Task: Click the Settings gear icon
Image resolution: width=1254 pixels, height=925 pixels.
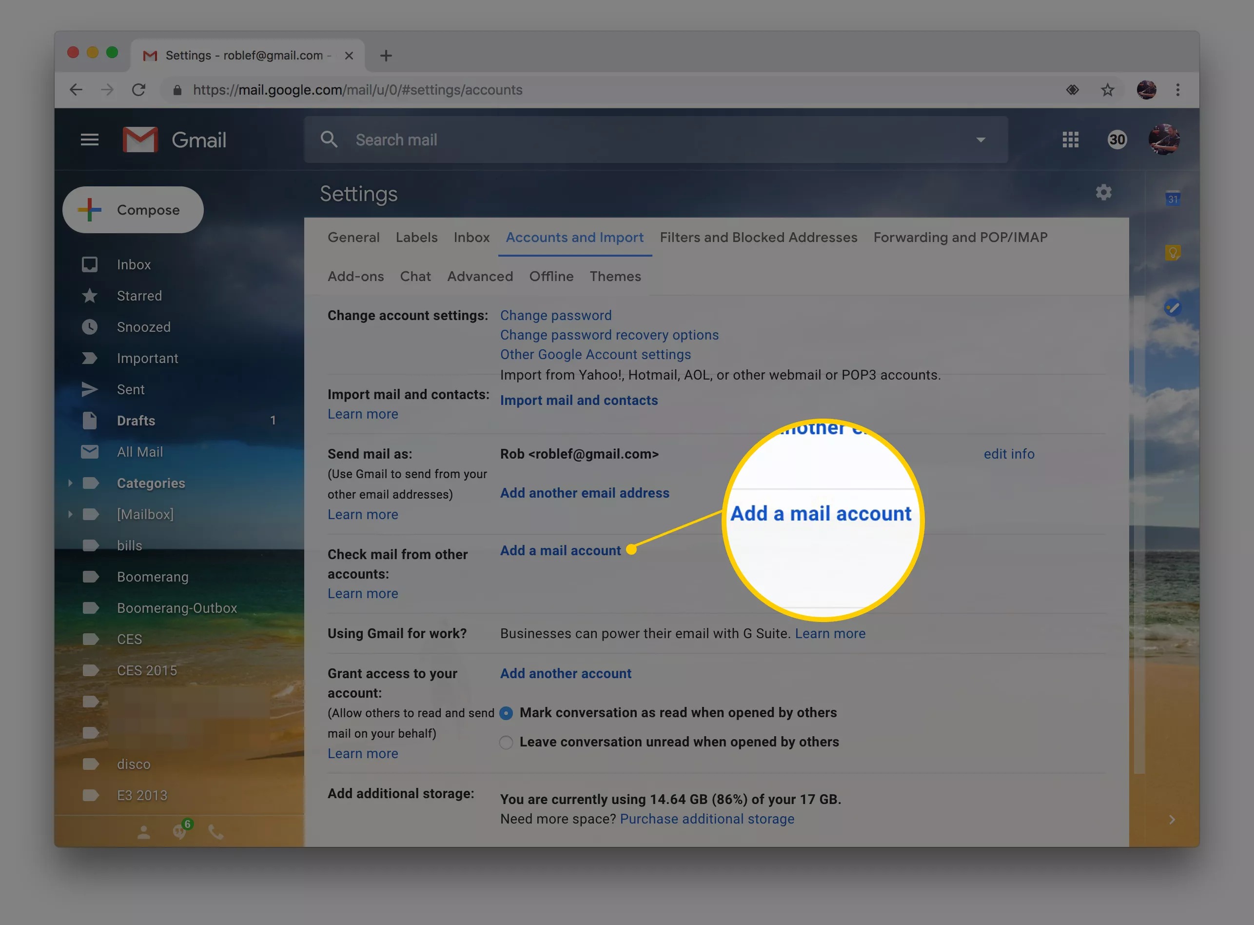Action: tap(1103, 193)
